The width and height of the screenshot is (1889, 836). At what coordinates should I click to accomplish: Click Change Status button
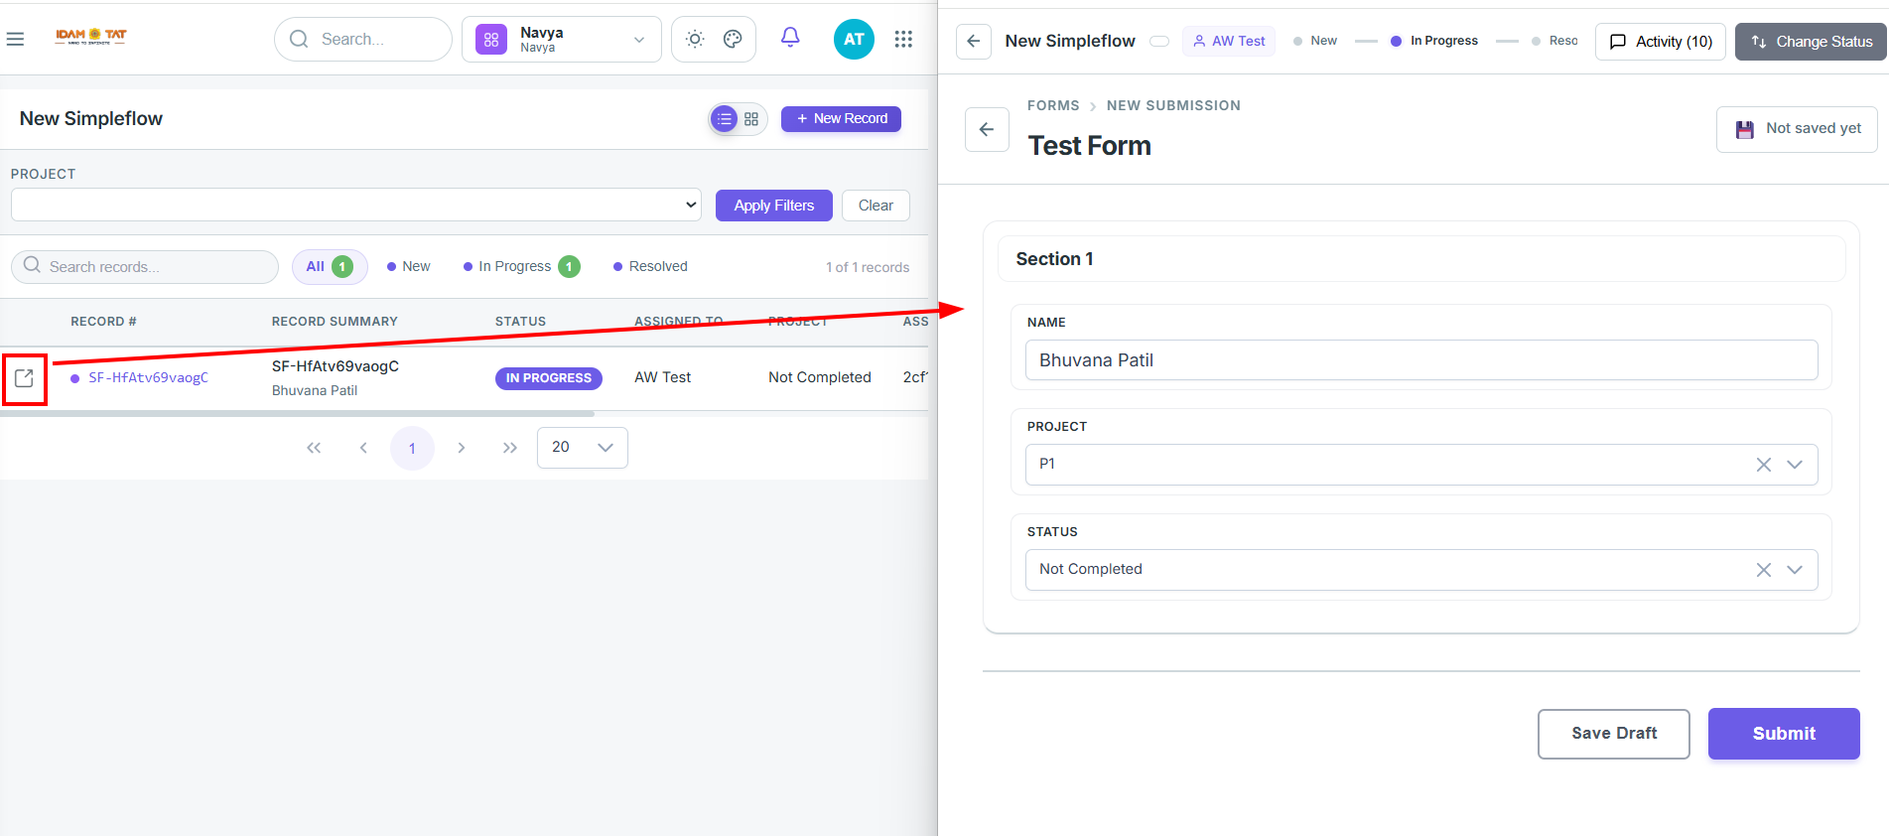coord(1812,42)
